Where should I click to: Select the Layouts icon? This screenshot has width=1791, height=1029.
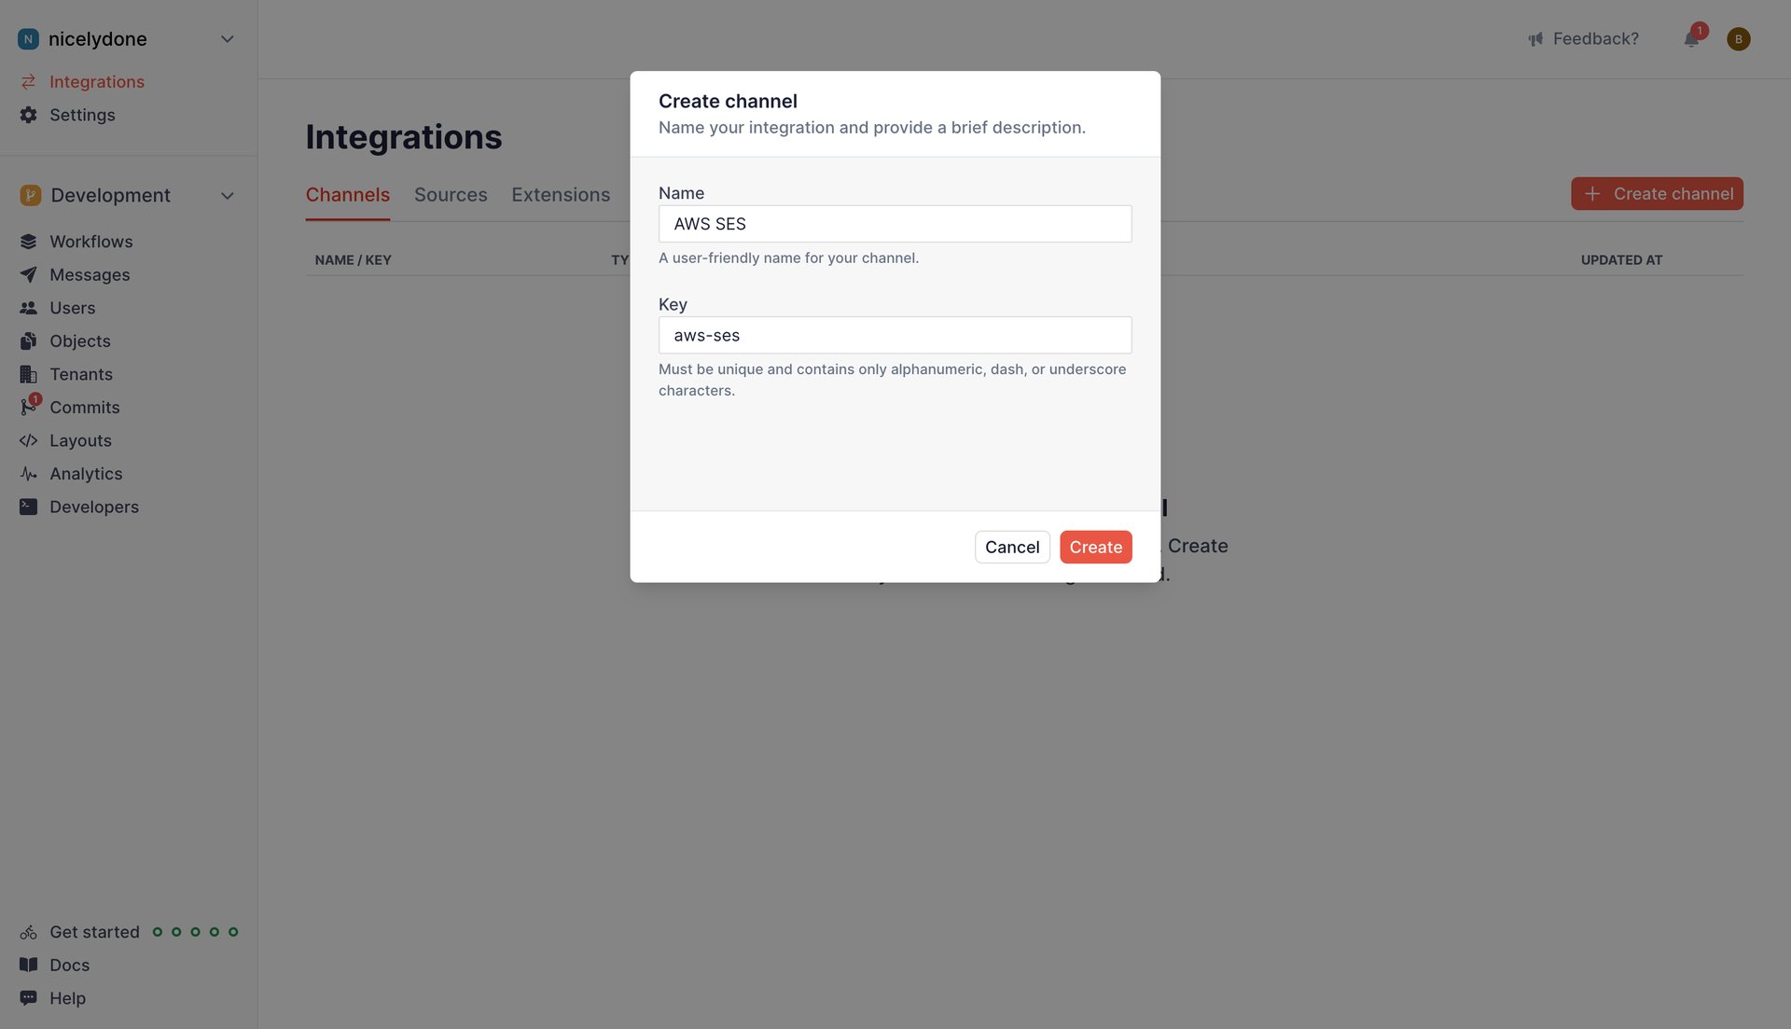point(28,439)
